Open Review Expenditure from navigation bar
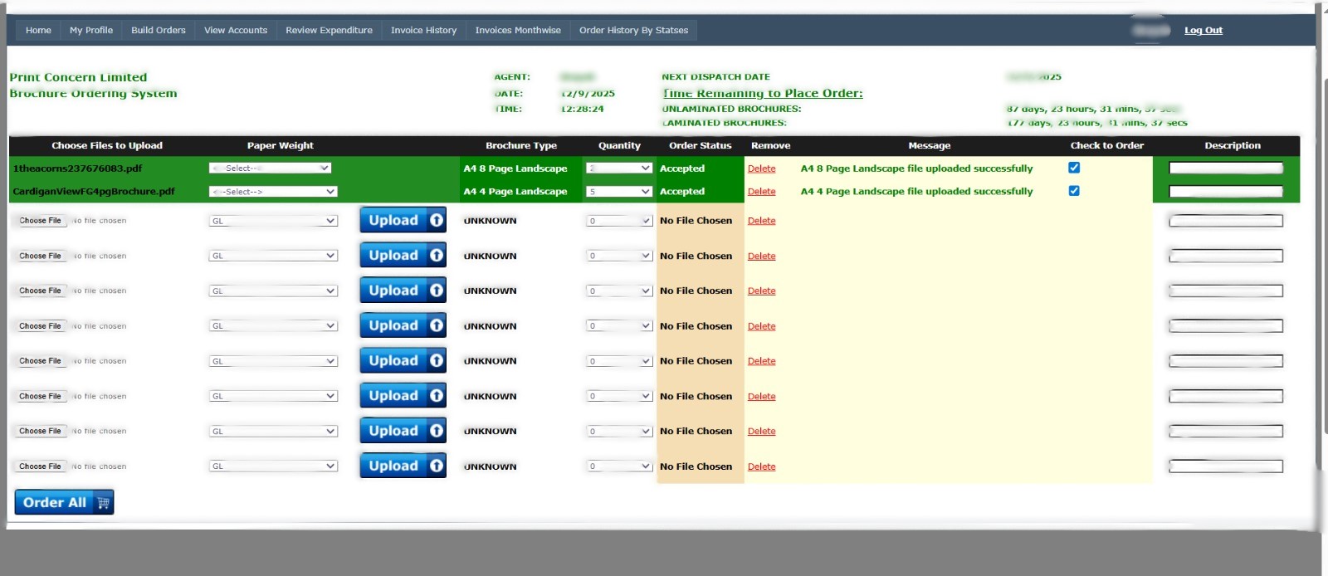Image resolution: width=1328 pixels, height=576 pixels. click(x=329, y=31)
